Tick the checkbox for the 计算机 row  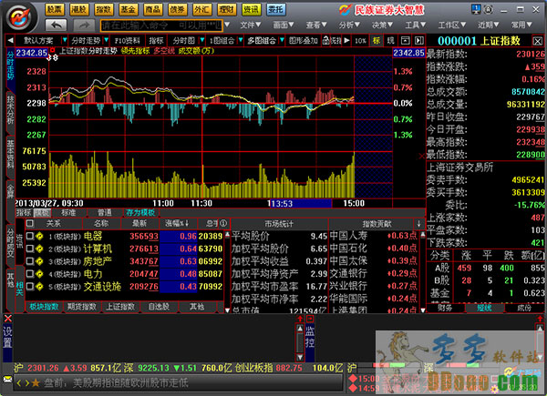click(x=30, y=249)
